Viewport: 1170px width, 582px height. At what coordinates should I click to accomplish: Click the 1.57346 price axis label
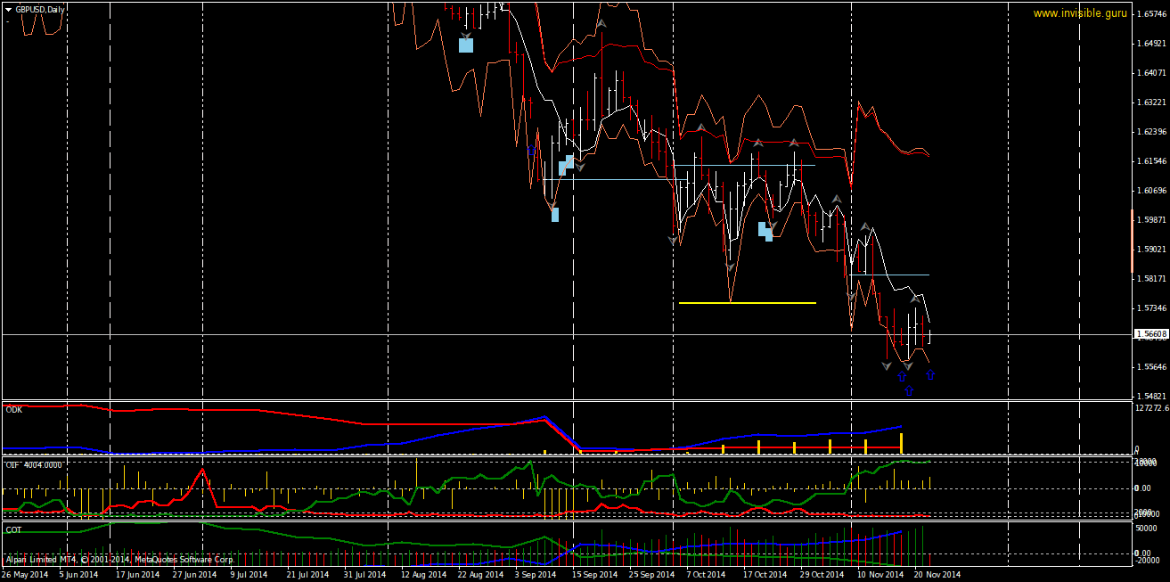tap(1153, 308)
